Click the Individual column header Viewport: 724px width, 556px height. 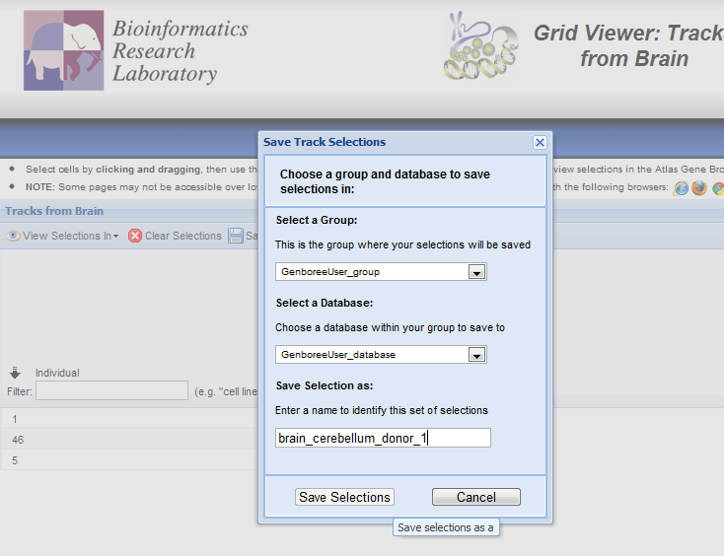click(57, 373)
